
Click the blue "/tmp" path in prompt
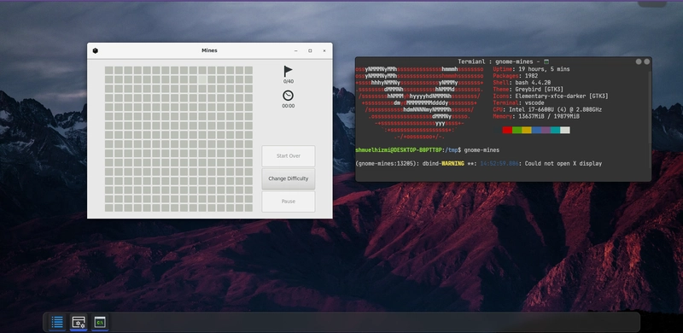(451, 150)
